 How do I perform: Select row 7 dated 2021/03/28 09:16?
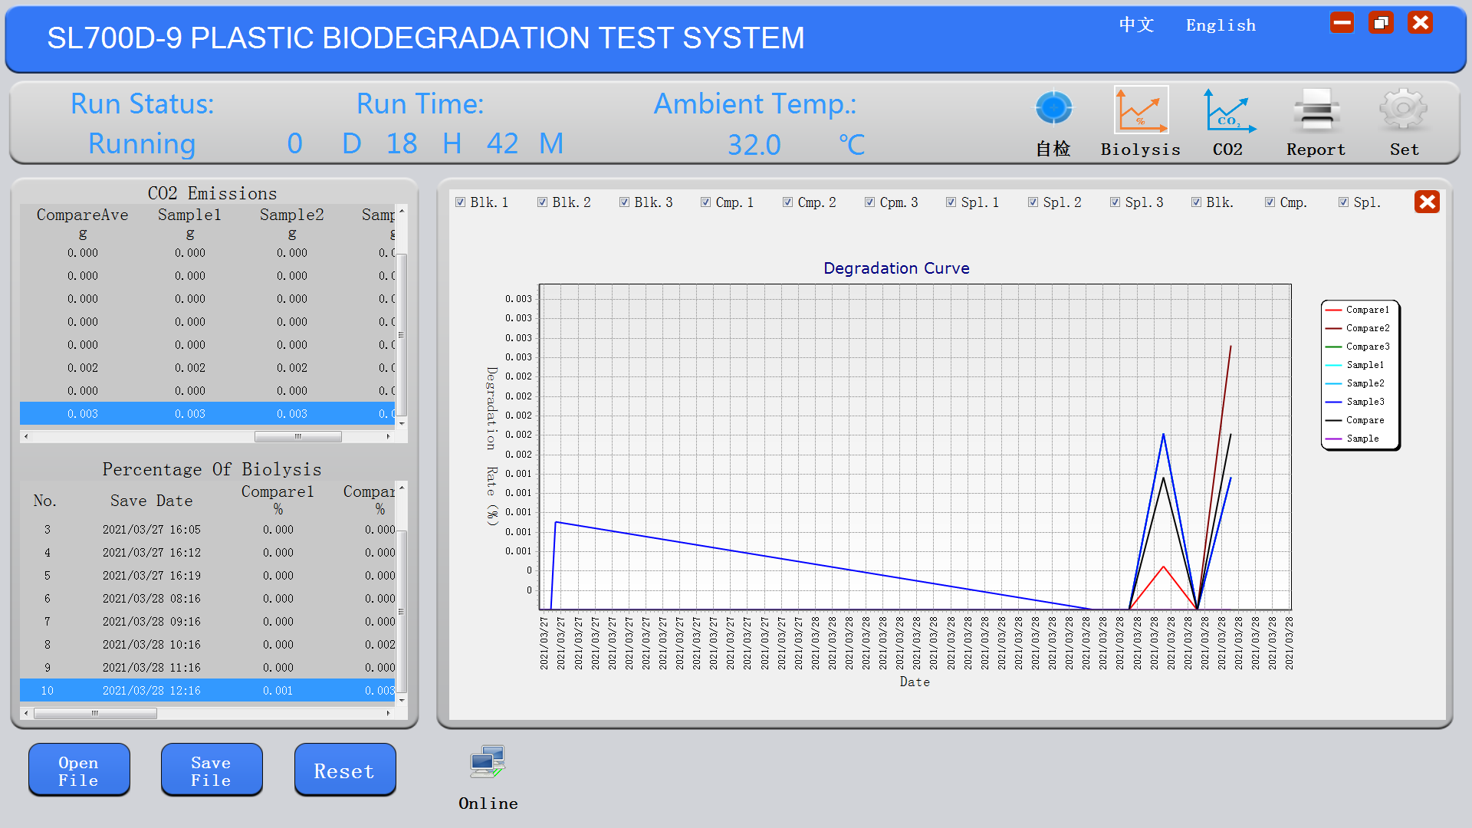(151, 622)
